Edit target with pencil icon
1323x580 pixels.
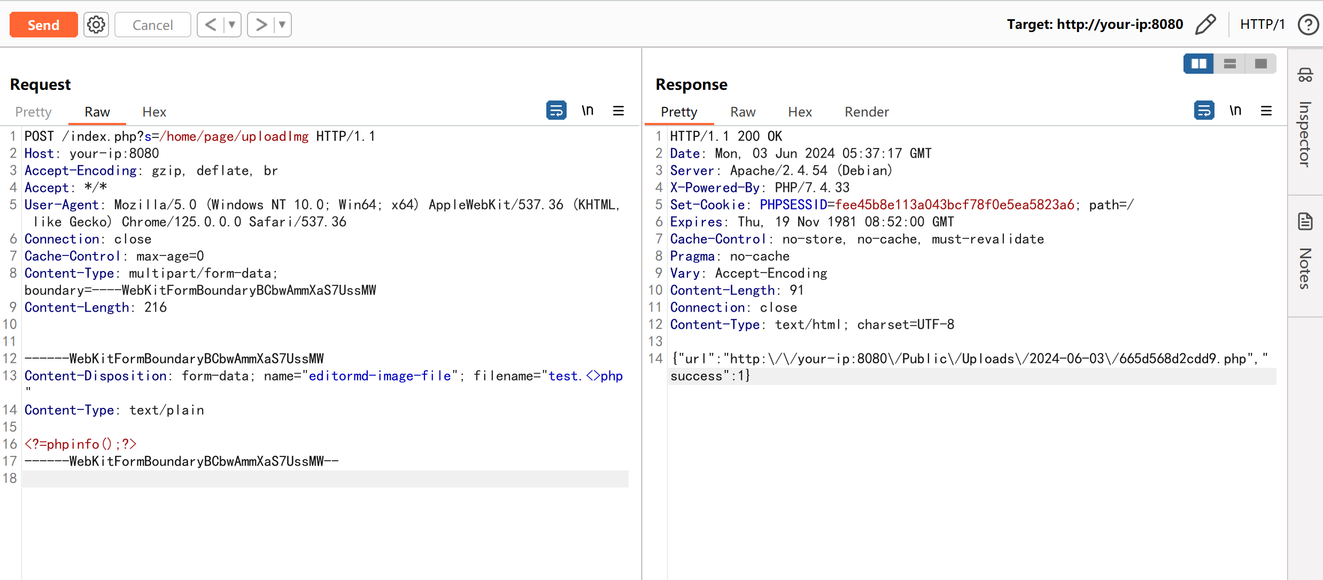(x=1205, y=25)
